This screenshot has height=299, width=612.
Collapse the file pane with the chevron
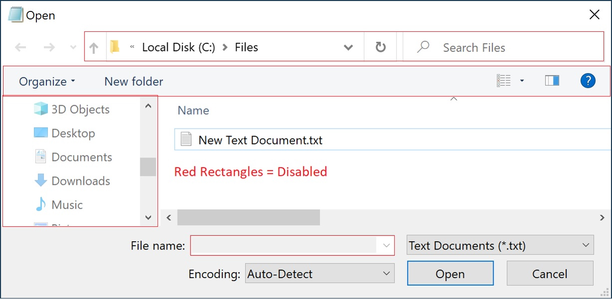click(x=454, y=98)
